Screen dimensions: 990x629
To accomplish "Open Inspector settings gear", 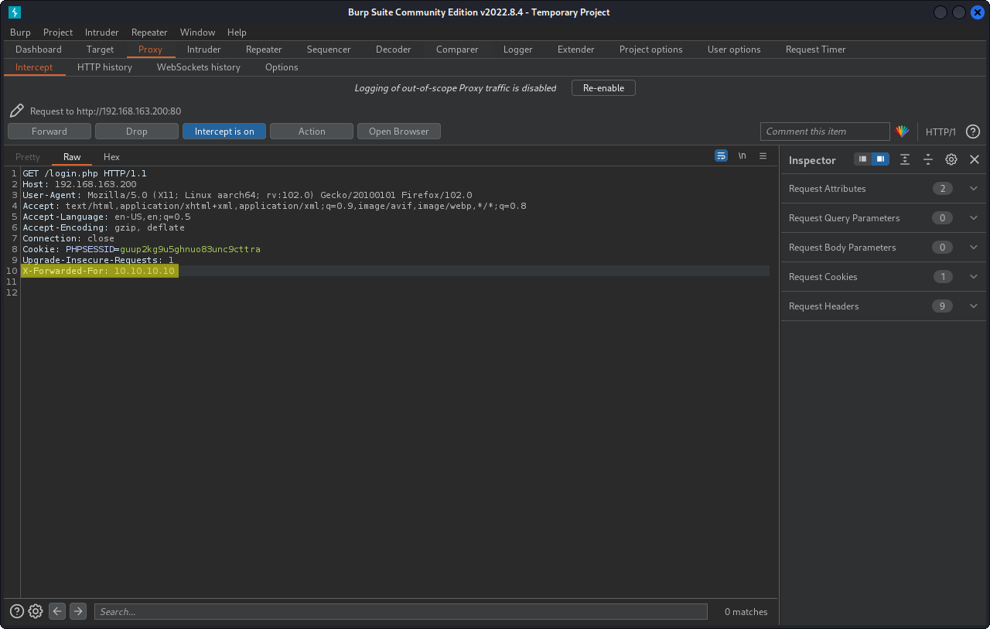I will [x=951, y=159].
